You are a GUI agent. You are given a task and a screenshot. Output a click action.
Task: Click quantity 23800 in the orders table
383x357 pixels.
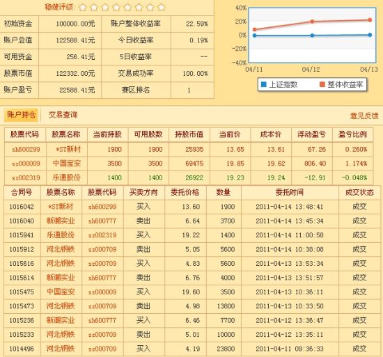click(226, 349)
